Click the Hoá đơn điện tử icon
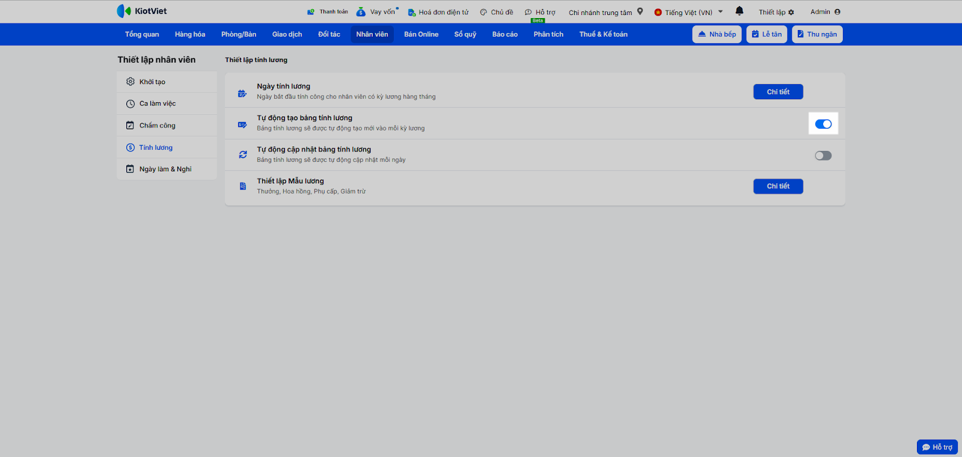The height and width of the screenshot is (457, 962). click(x=412, y=12)
